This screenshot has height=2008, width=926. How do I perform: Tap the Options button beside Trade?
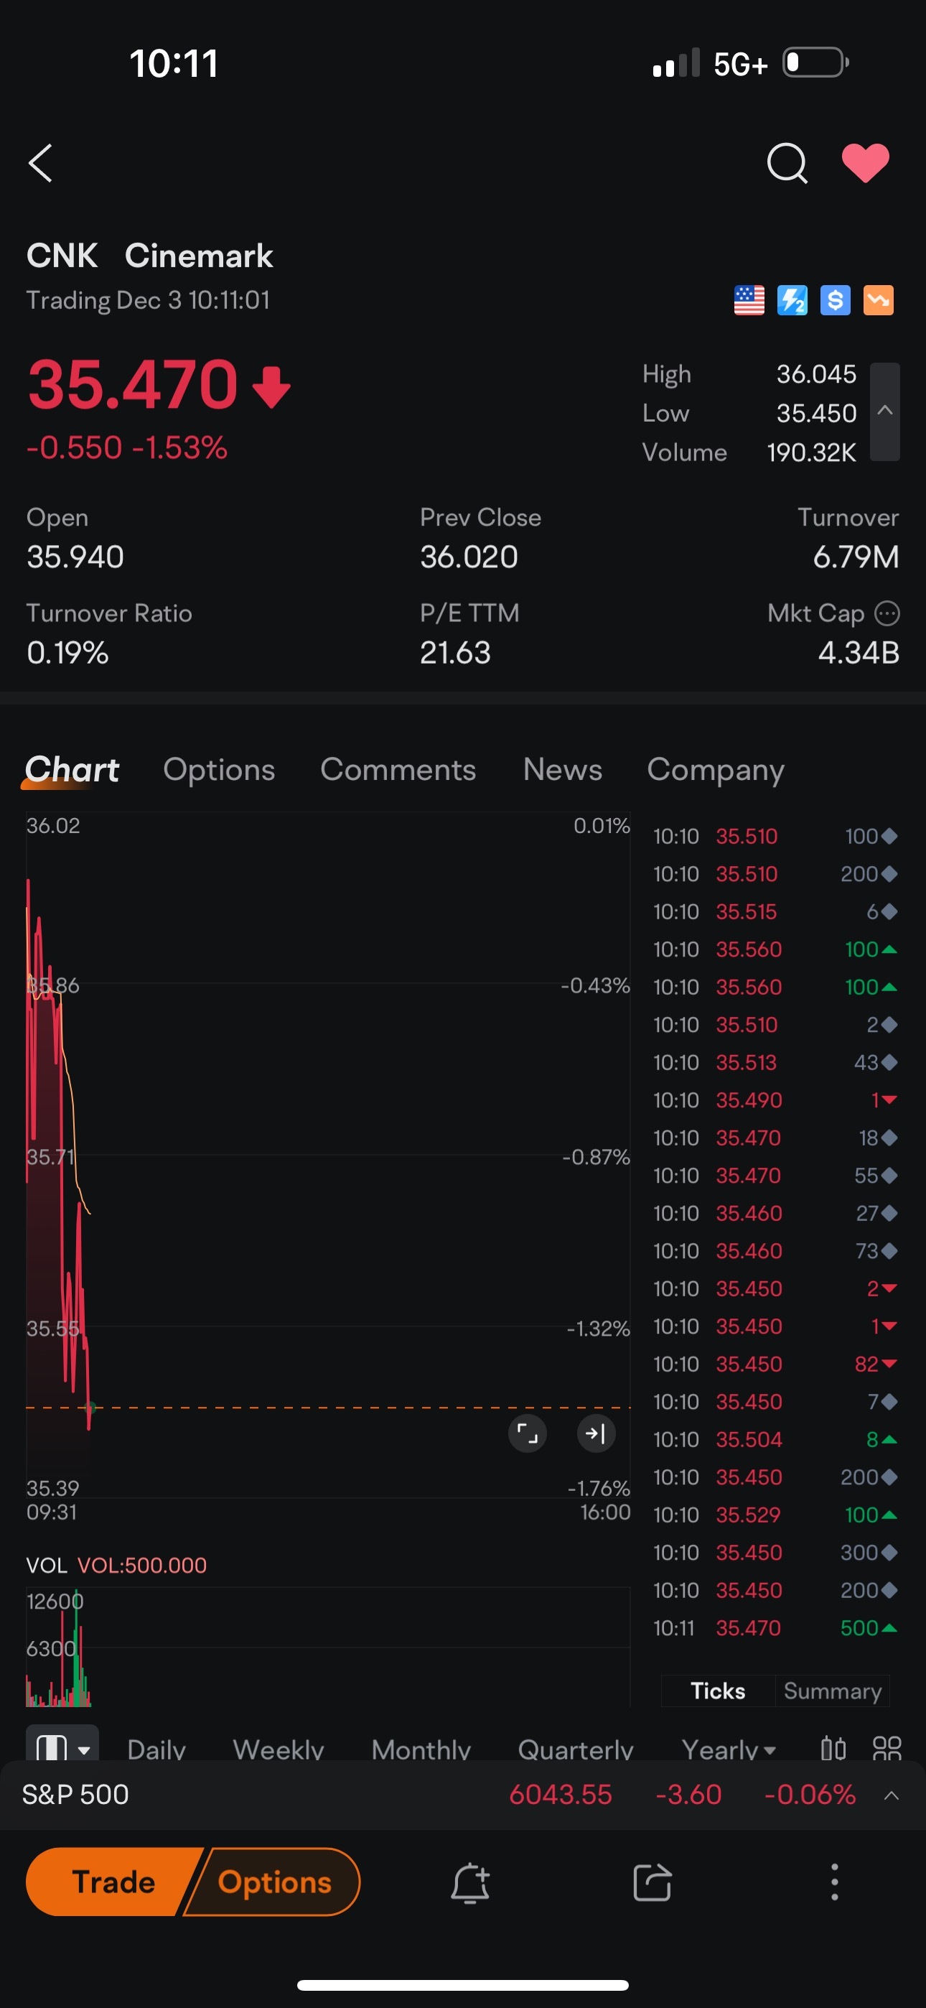pos(273,1882)
